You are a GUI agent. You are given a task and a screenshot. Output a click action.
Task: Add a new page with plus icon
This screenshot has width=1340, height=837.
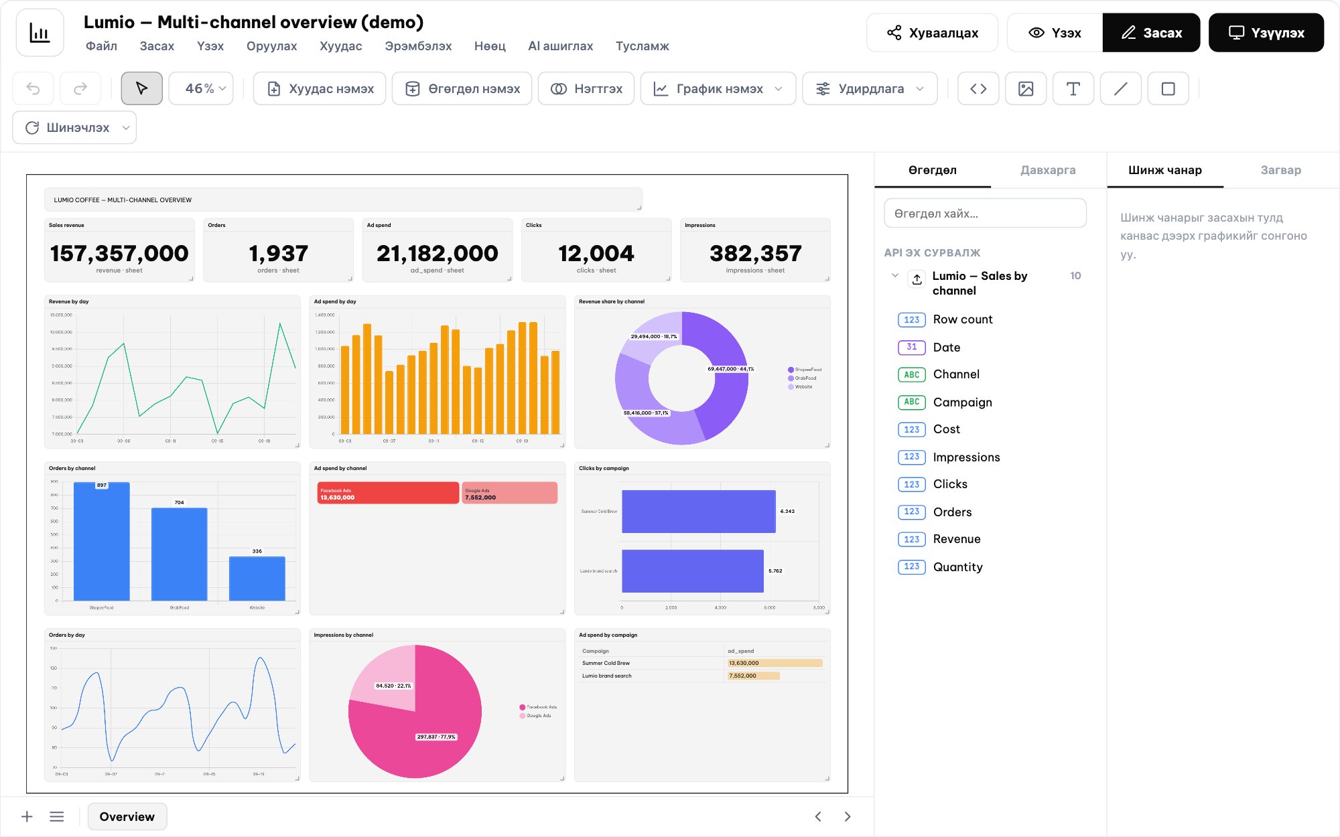point(27,816)
